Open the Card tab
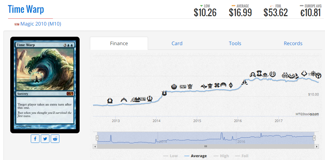325x160 pixels. coord(177,44)
